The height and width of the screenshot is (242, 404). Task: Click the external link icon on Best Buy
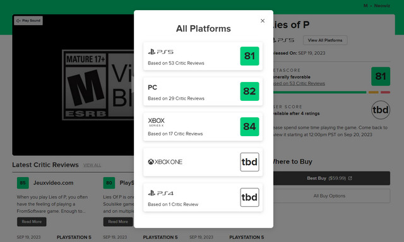pyautogui.click(x=350, y=178)
